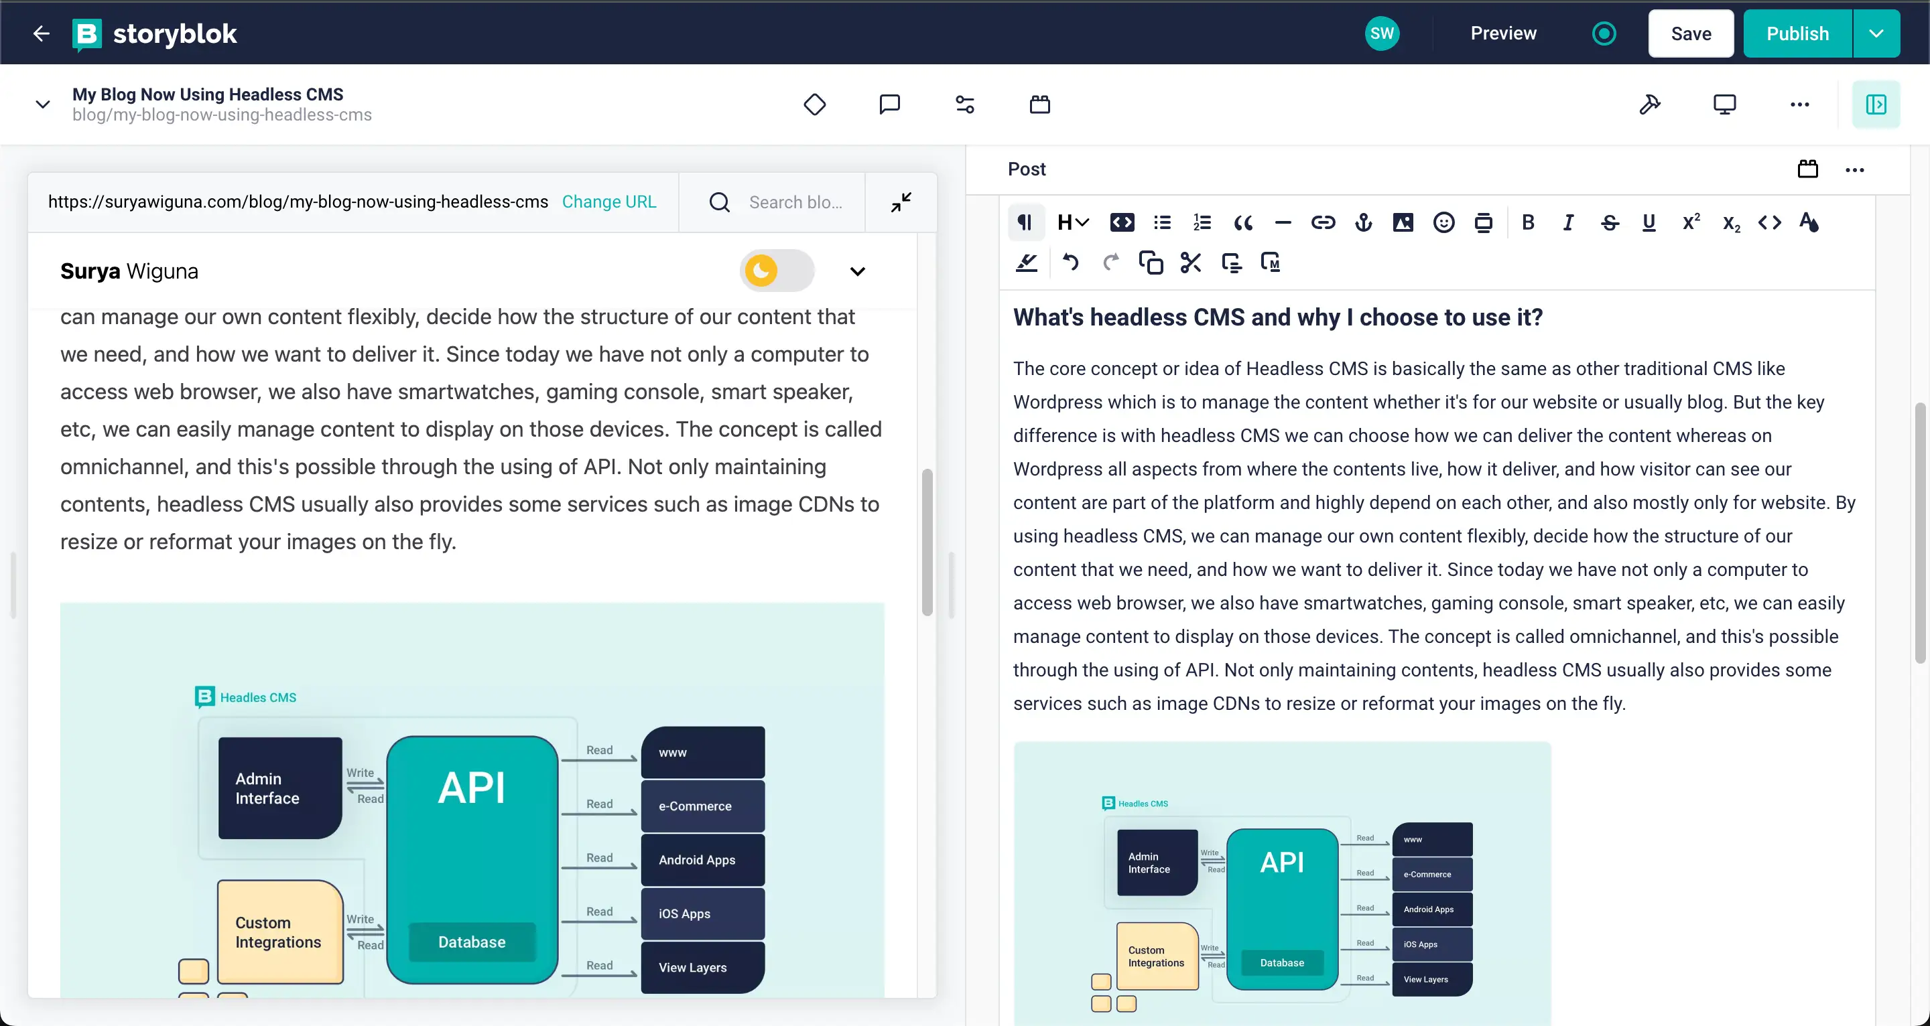This screenshot has height=1026, width=1930.
Task: Insert an anchor
Action: [x=1364, y=222]
